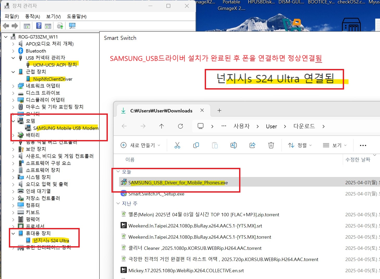Close the Downloads tab in Explorer

pos(202,110)
